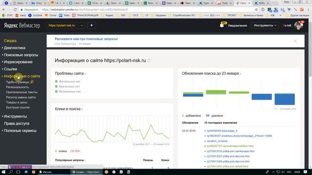Viewport: 312px width, 175px height.
Task: Click the address bar URL field
Action: [139, 10]
